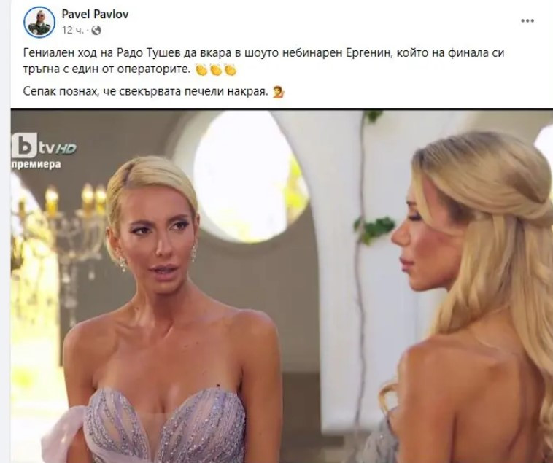Select the 'Гениален ход на Радо Тушев' text line
Screen dimensions: 553x463
point(264,53)
